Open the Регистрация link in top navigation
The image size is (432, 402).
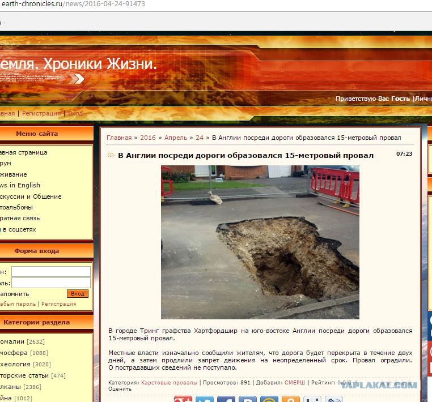41,113
